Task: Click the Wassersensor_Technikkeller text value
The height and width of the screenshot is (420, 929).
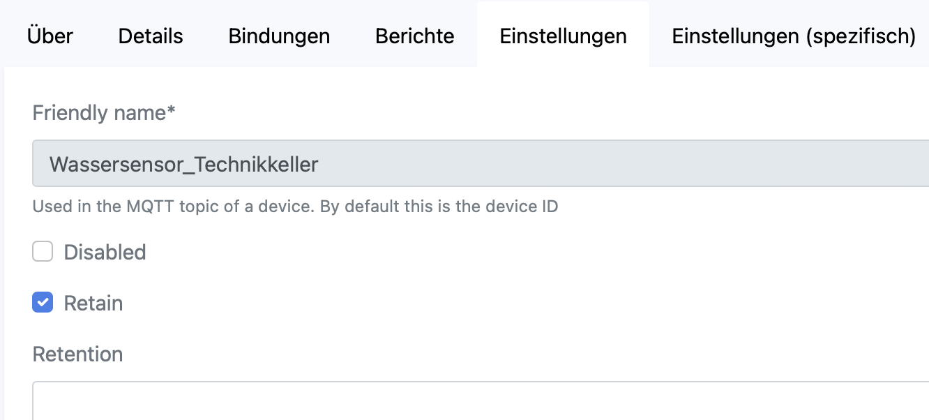Action: (x=184, y=165)
